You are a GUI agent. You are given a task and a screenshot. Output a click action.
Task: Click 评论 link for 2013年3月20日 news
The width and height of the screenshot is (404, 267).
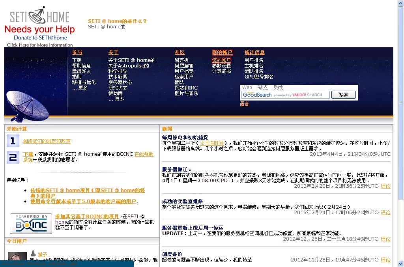pyautogui.click(x=385, y=186)
